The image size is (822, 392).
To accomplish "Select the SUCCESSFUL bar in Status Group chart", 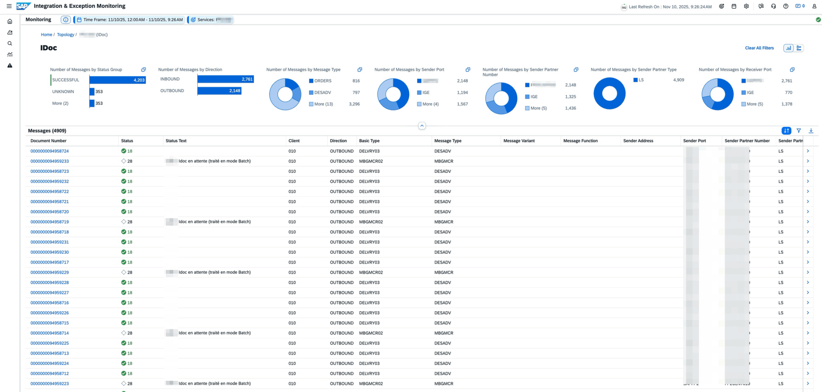I will [117, 80].
